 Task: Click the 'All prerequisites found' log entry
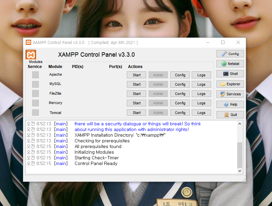tap(98, 146)
